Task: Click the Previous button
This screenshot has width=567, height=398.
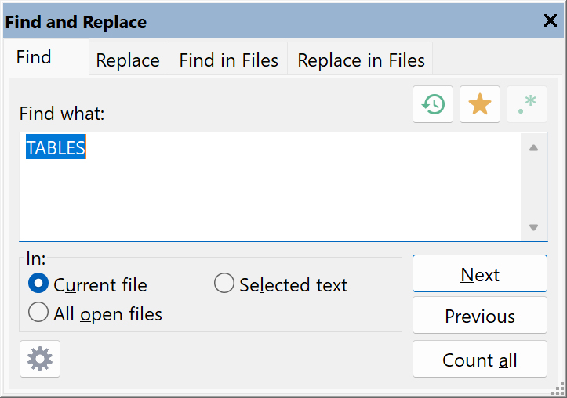Action: [x=480, y=315]
